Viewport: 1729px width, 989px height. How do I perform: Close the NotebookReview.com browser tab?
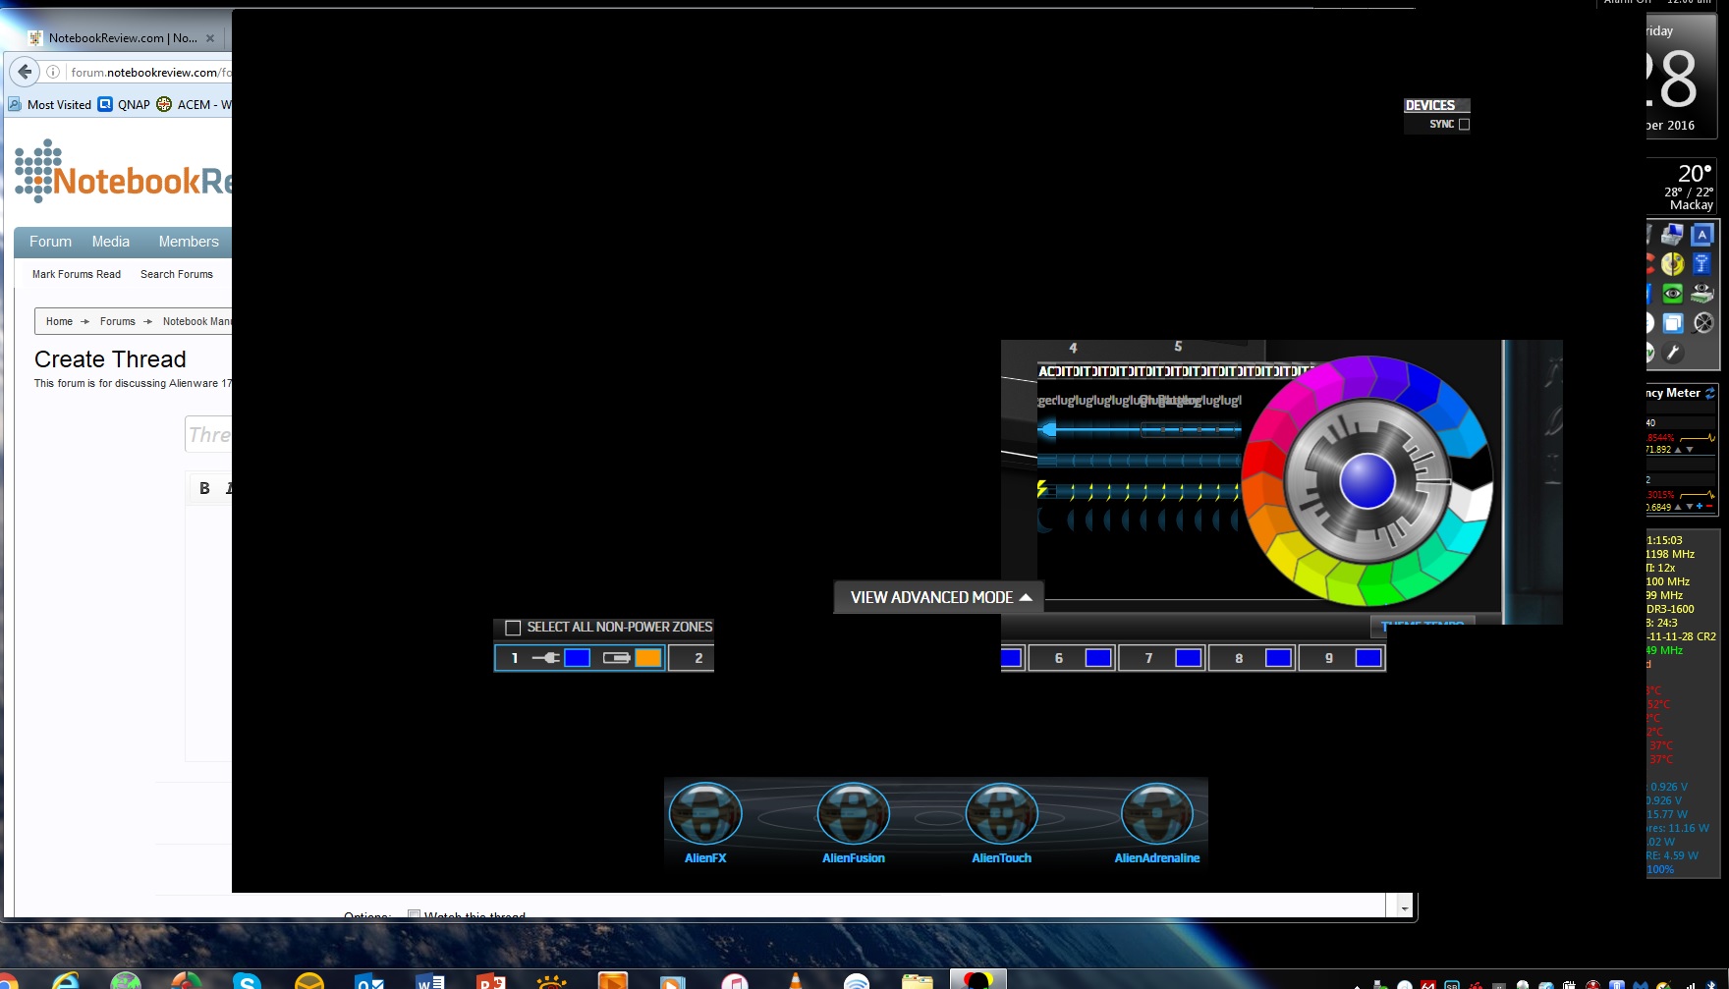tap(210, 38)
